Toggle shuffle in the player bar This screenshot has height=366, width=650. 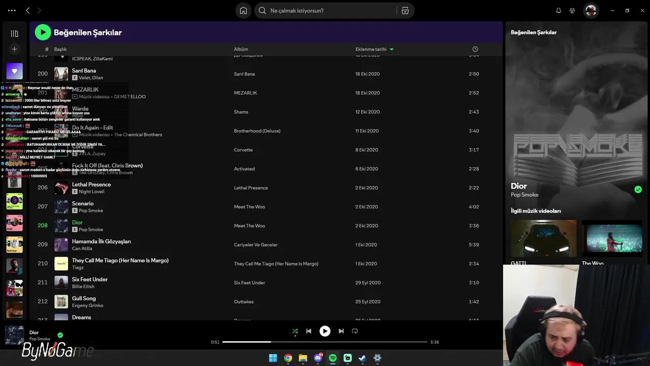295,331
